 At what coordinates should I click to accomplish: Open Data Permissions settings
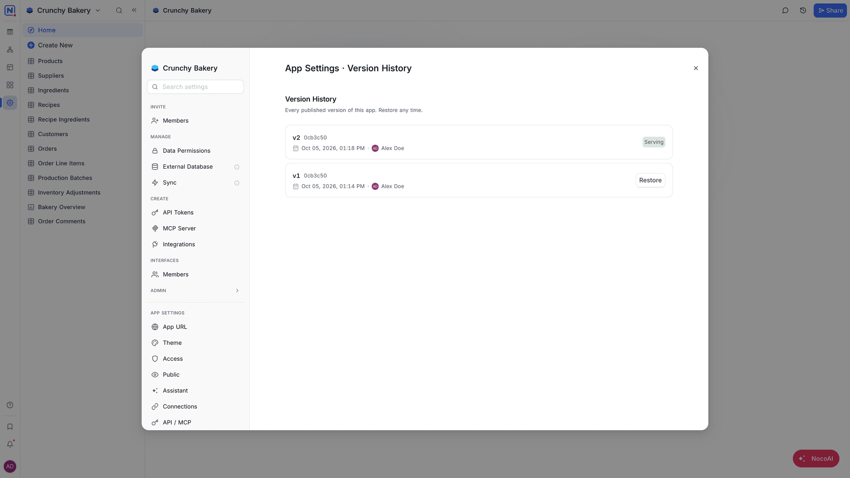(195, 150)
